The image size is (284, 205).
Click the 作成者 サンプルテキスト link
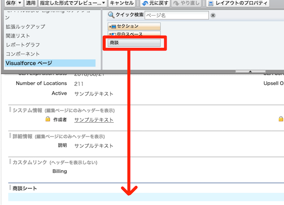(x=94, y=120)
